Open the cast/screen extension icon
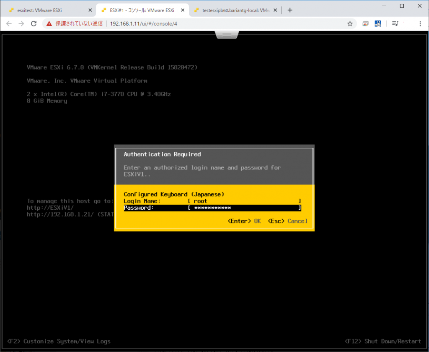The image size is (429, 352). (x=365, y=24)
